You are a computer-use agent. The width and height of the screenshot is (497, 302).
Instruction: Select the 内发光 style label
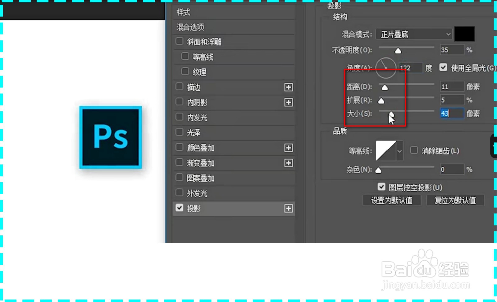pos(197,118)
